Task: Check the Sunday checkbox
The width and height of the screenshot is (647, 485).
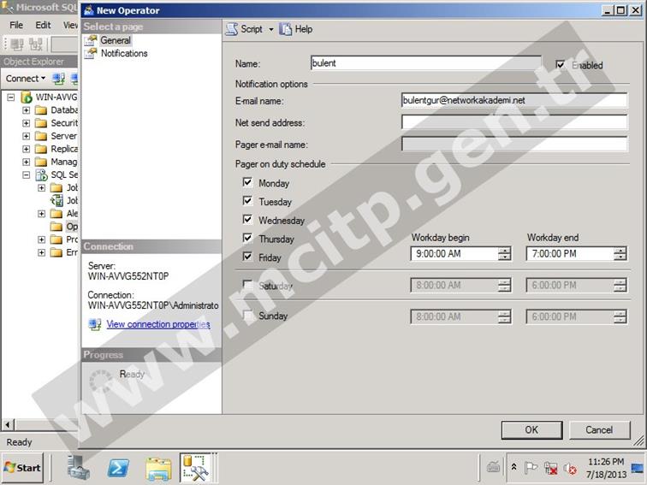Action: [x=247, y=316]
